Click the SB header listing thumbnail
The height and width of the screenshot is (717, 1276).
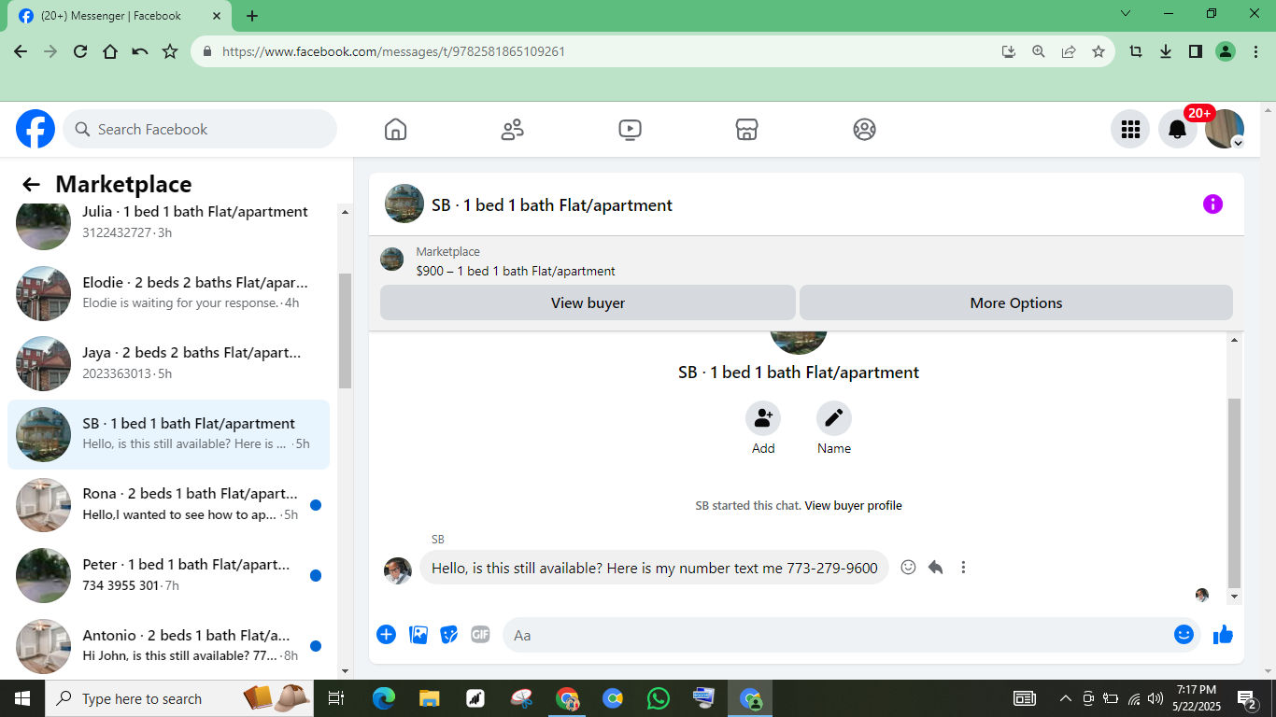point(404,204)
